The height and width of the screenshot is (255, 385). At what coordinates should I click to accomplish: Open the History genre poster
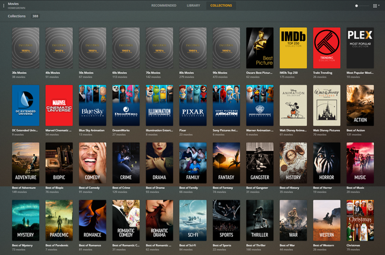tap(293, 163)
